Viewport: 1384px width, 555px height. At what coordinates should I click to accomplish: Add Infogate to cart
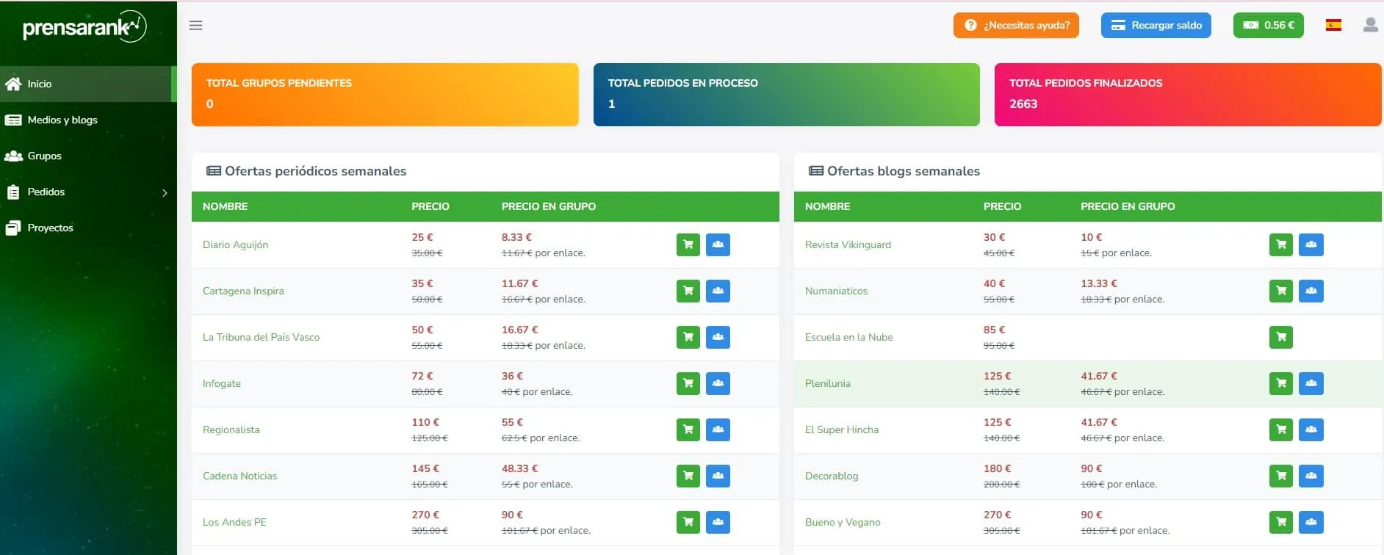coord(688,383)
